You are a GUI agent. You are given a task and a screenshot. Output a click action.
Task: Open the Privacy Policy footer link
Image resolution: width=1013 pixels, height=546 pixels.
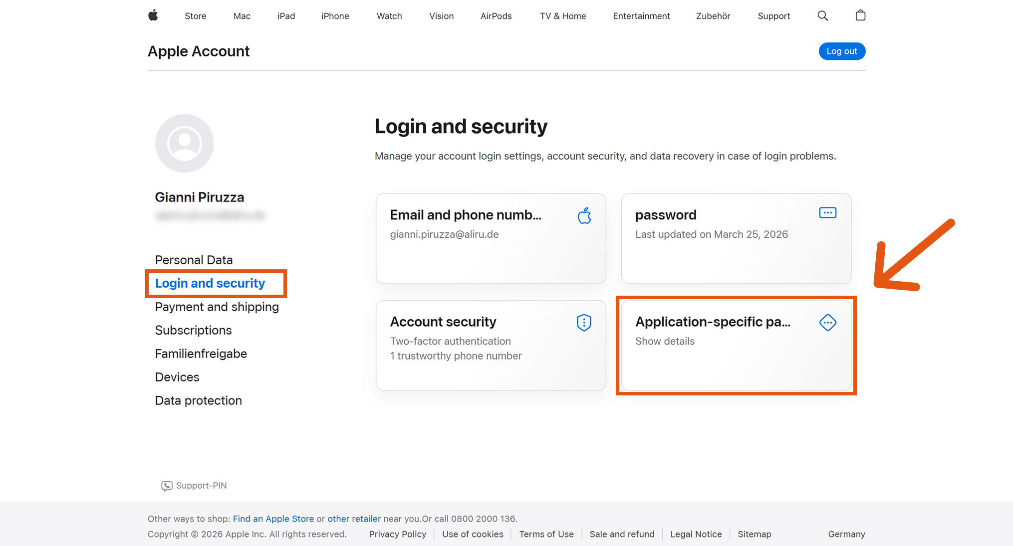(x=397, y=534)
